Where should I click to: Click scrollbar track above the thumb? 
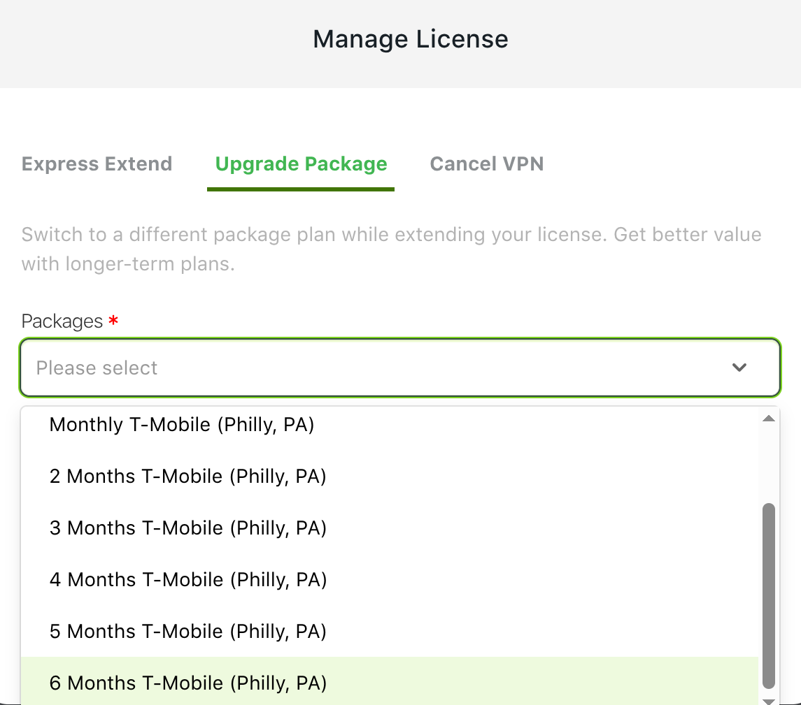[768, 463]
